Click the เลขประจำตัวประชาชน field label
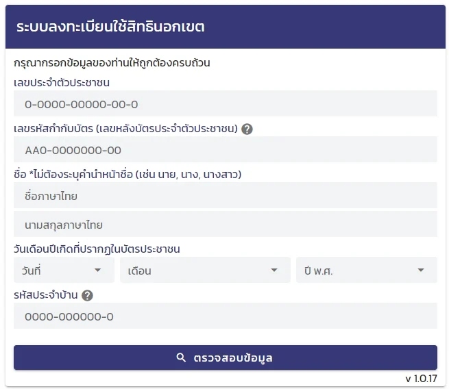449x389 pixels. tap(62, 83)
